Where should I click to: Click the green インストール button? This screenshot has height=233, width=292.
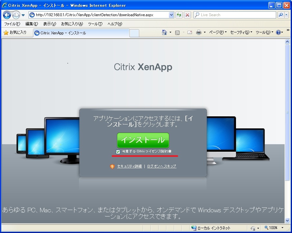coord(143,140)
